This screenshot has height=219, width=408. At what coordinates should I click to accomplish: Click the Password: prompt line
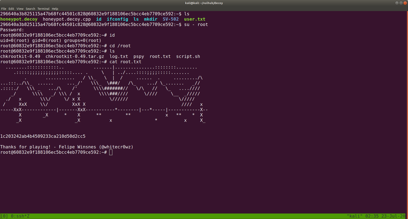click(x=12, y=30)
